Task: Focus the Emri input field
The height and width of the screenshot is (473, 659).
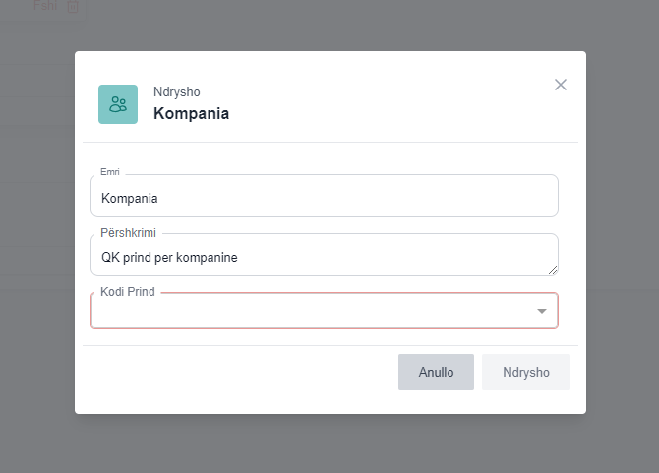Action: pyautogui.click(x=325, y=197)
